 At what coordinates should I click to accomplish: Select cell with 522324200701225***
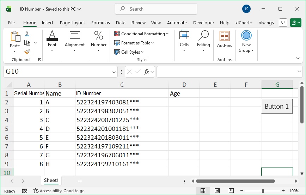coord(122,120)
